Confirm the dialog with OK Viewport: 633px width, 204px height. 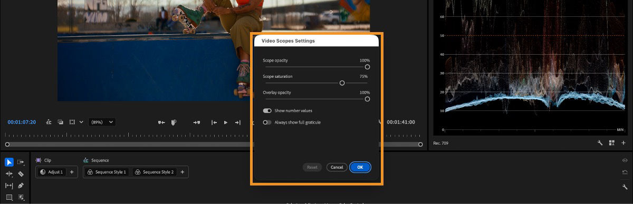point(360,167)
